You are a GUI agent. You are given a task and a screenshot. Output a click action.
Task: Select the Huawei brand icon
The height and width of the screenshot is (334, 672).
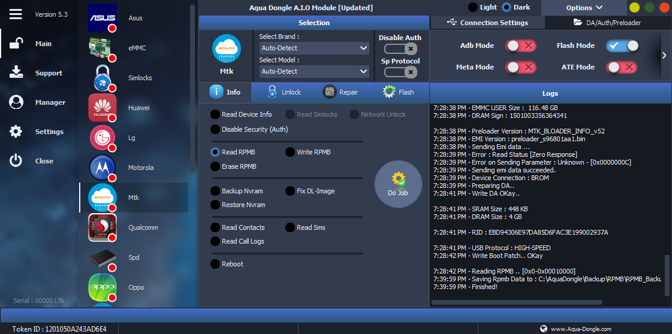pos(103,108)
